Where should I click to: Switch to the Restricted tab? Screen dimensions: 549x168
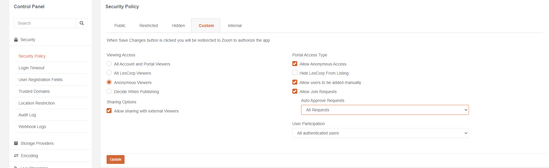pyautogui.click(x=149, y=26)
